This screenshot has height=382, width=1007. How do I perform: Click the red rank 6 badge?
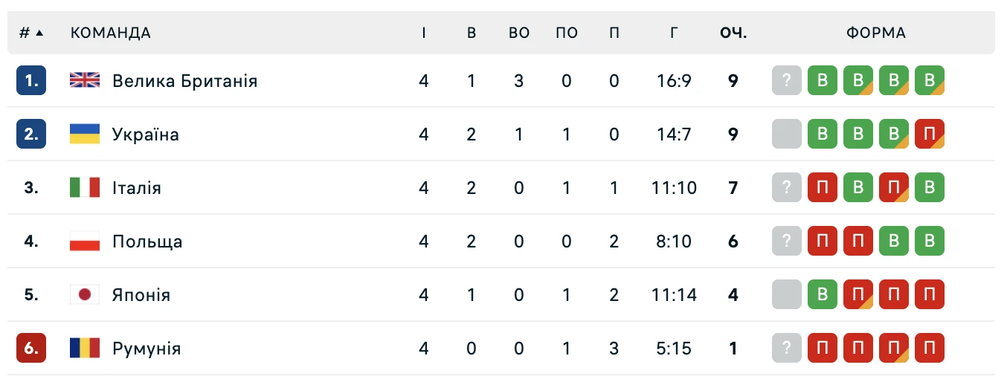click(31, 348)
